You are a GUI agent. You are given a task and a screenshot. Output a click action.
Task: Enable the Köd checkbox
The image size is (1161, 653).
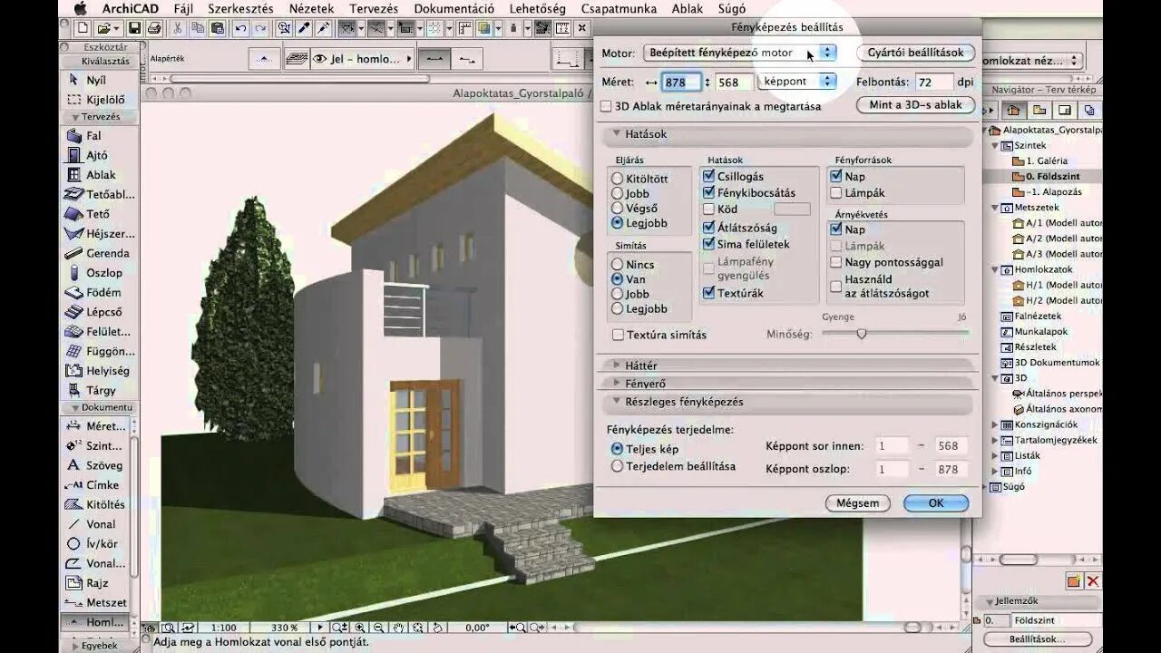point(709,209)
